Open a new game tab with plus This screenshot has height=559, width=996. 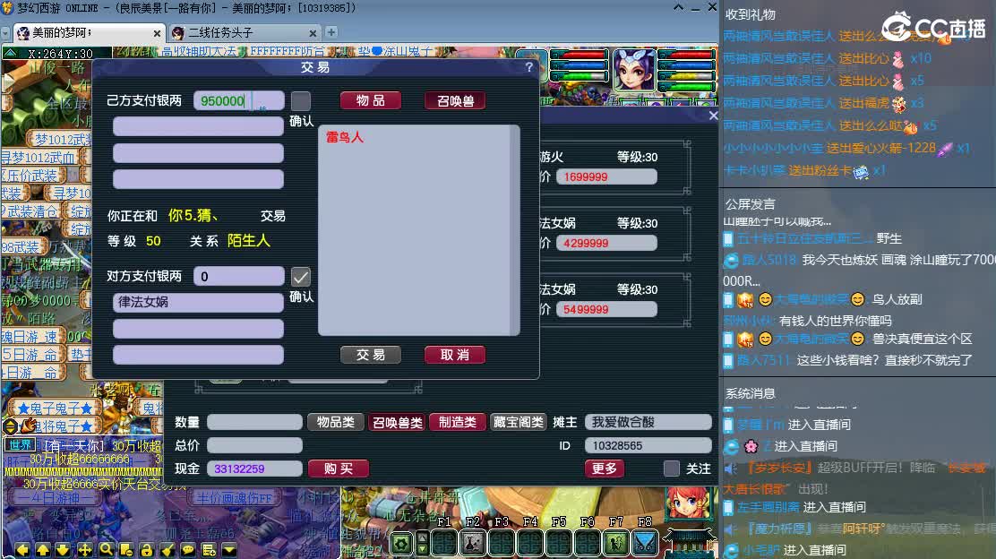pyautogui.click(x=331, y=31)
